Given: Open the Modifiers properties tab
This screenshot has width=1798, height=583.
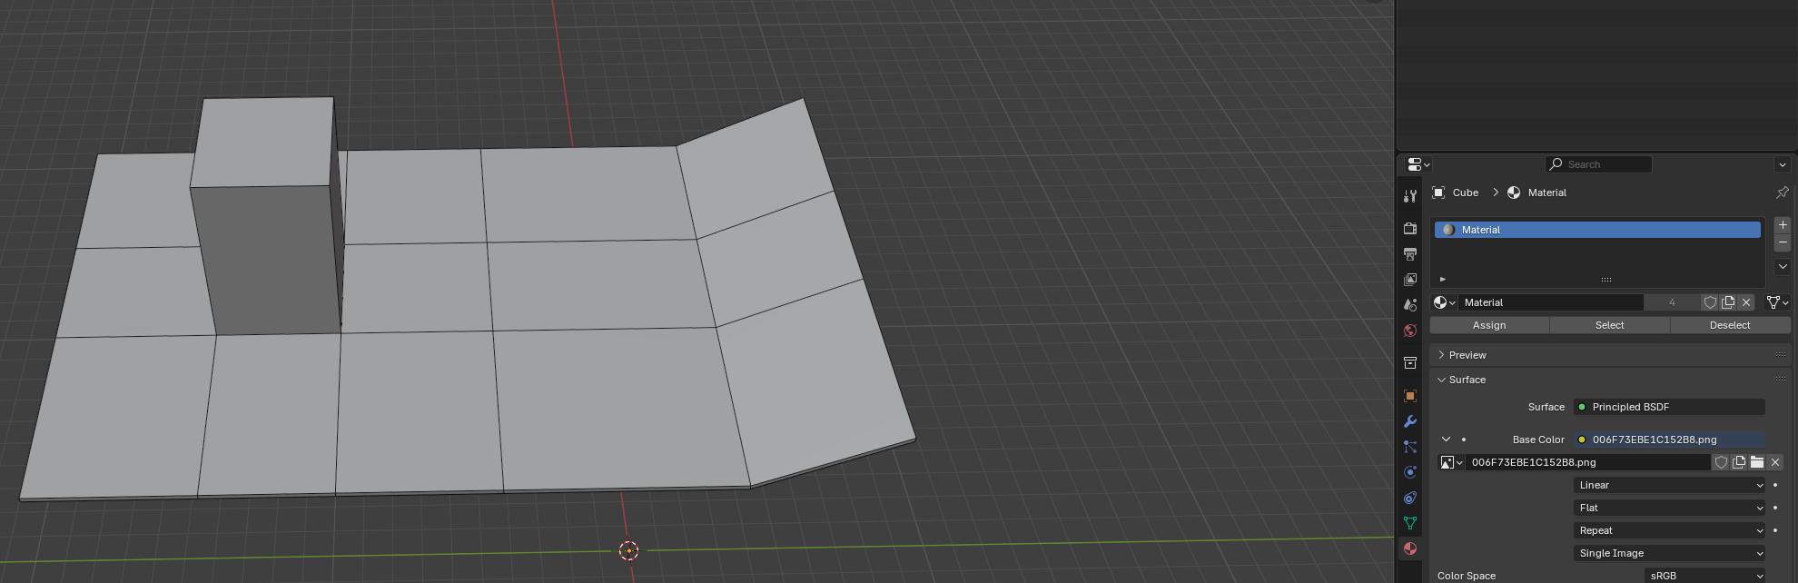Looking at the screenshot, I should (1409, 421).
